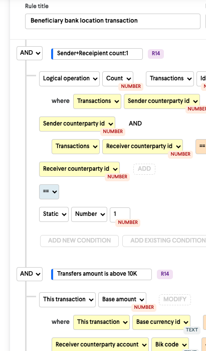This screenshot has width=206, height=351.
Task: Expand the Base currency id dropdown
Action: click(x=161, y=322)
